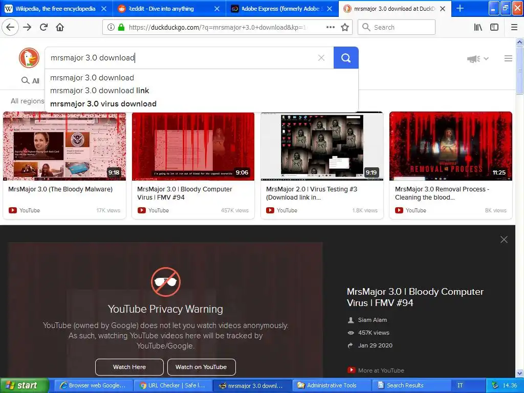
Task: Switch to URL Checker taskbar item
Action: pyautogui.click(x=173, y=385)
